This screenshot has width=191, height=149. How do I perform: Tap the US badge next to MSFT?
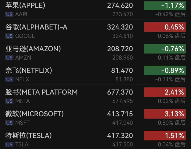[9, 123]
